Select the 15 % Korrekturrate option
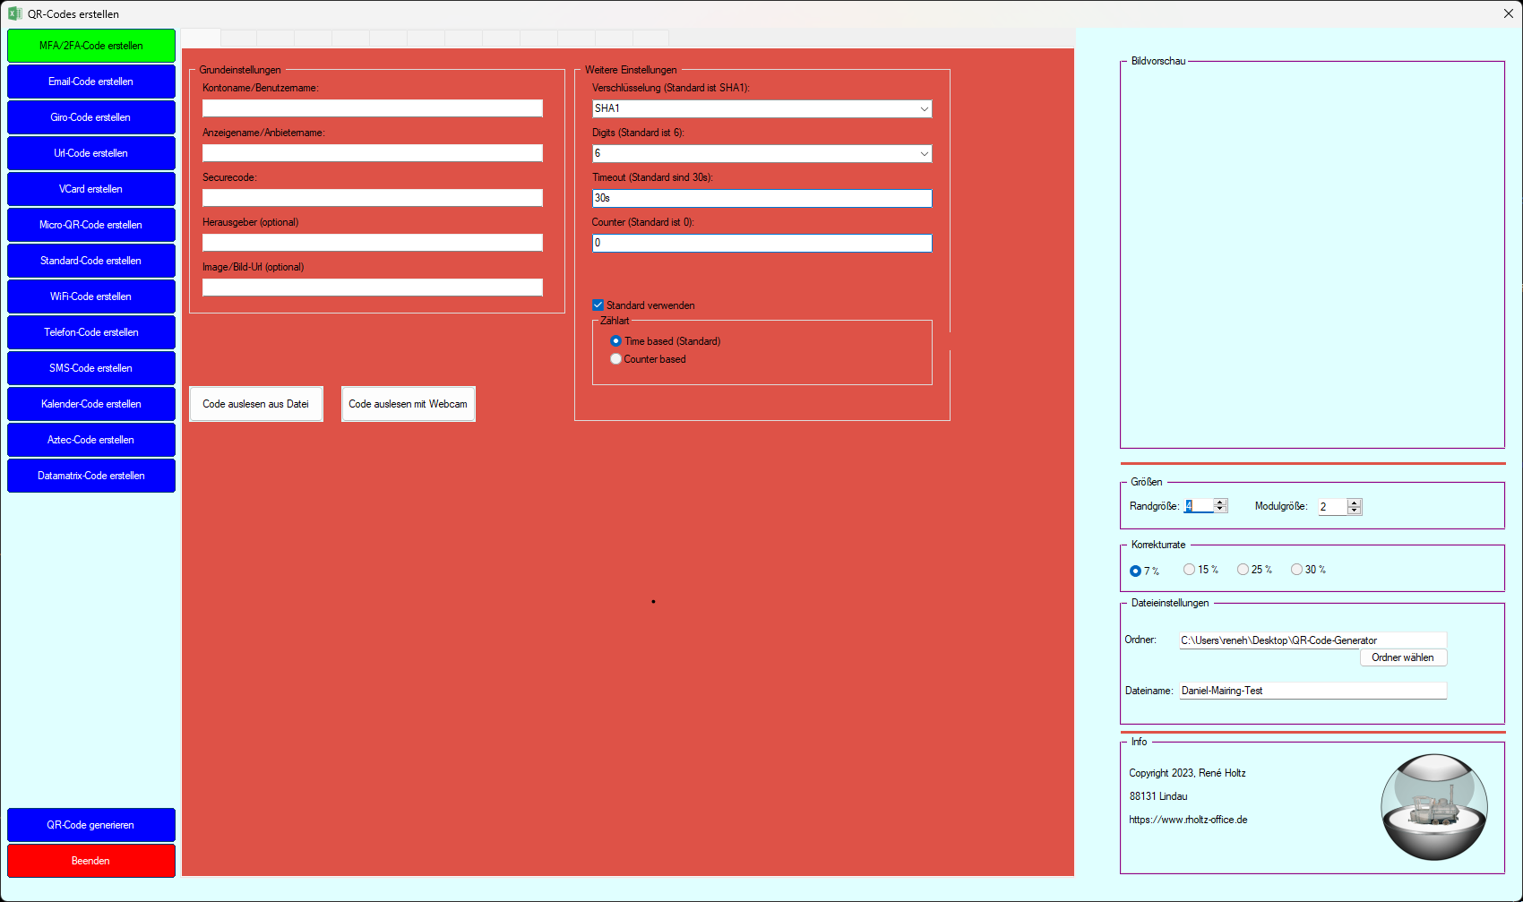Screen dimensions: 1523x902 coord(1190,570)
